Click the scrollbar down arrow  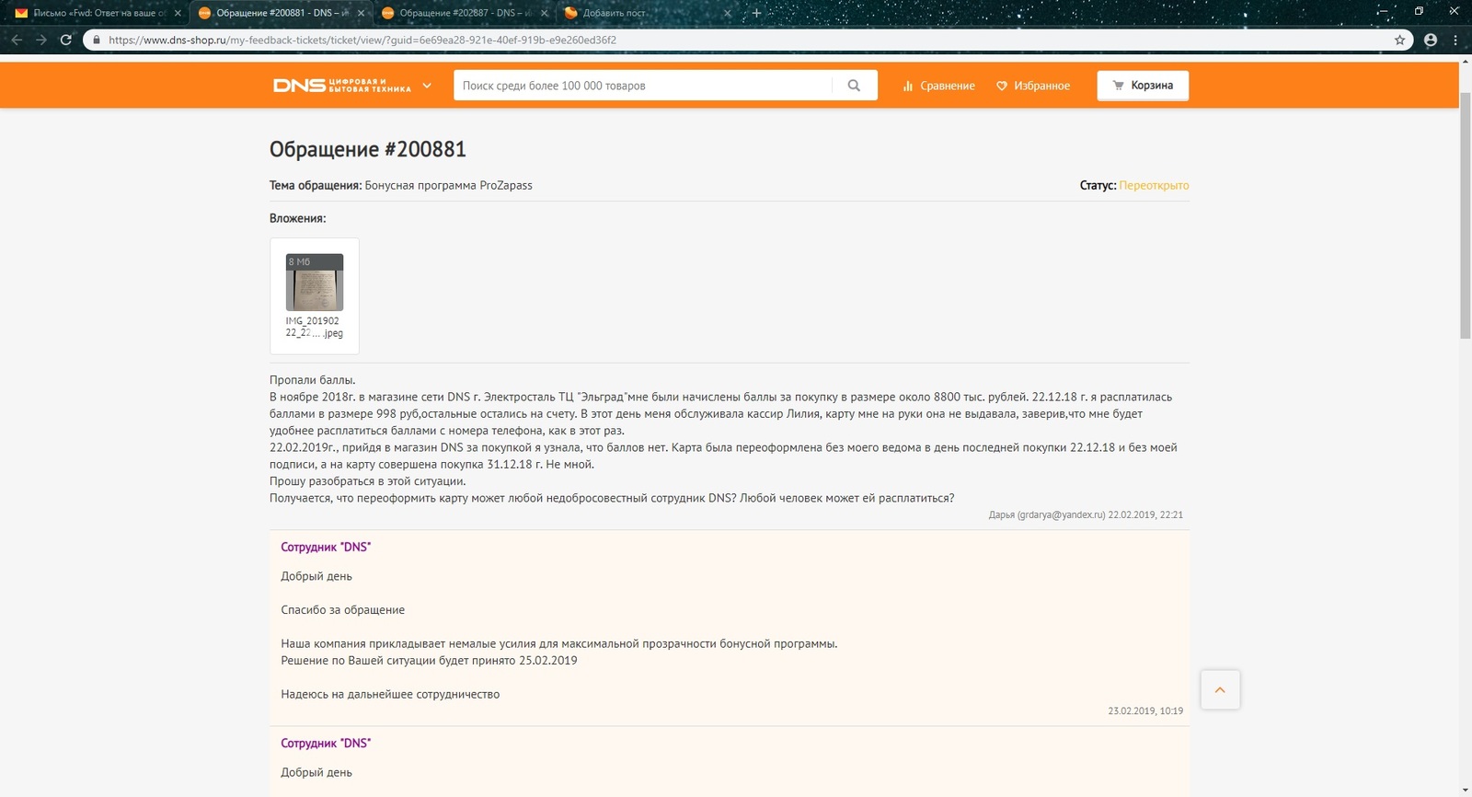1466,791
